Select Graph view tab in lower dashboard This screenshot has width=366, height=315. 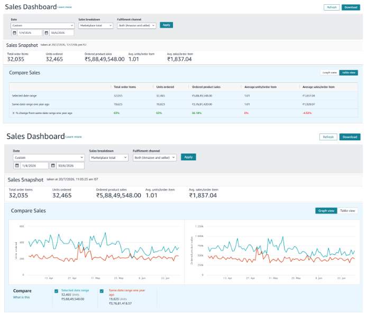click(x=326, y=211)
